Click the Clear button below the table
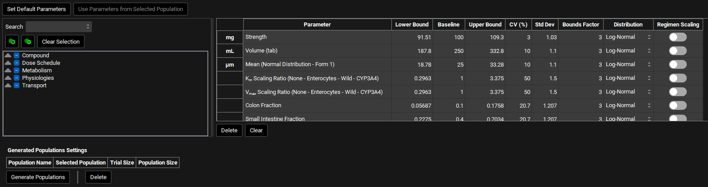This screenshot has height=187, width=708. (256, 131)
